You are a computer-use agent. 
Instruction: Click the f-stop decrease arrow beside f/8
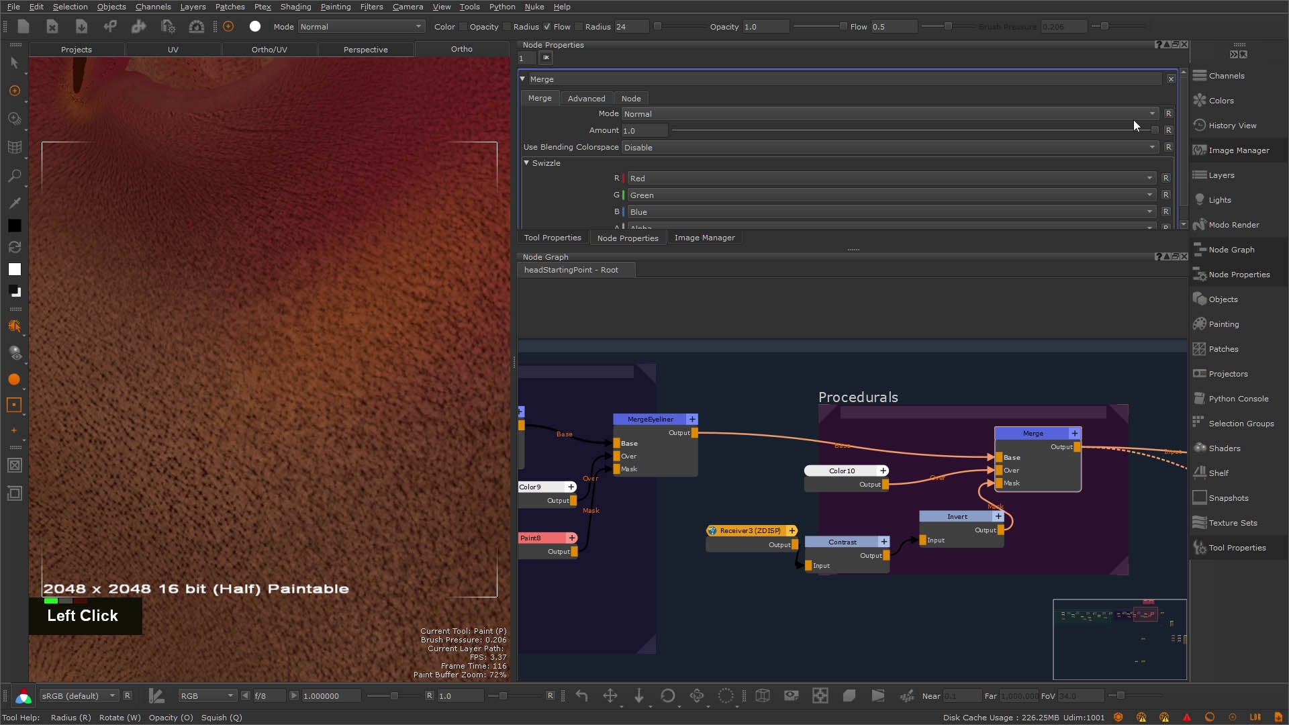[x=245, y=696]
